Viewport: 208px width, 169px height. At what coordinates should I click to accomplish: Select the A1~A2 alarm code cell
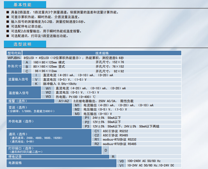point(63,101)
